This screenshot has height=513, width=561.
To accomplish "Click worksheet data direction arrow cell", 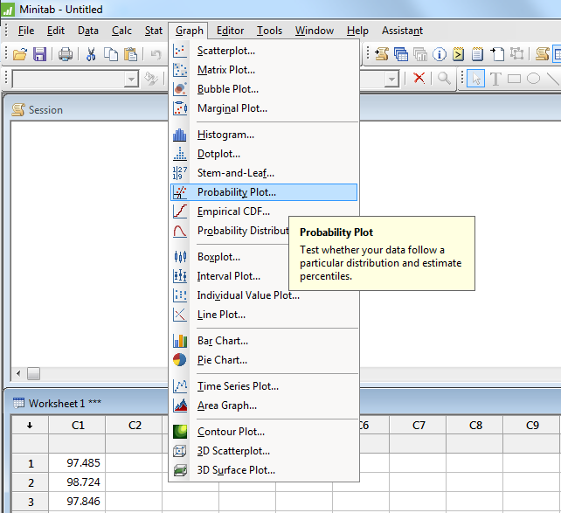I will pos(31,426).
